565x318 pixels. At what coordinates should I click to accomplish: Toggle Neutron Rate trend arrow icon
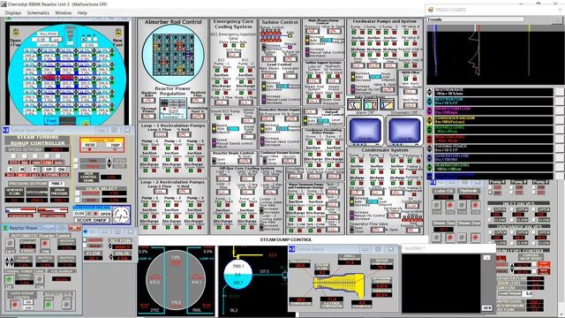[430, 92]
